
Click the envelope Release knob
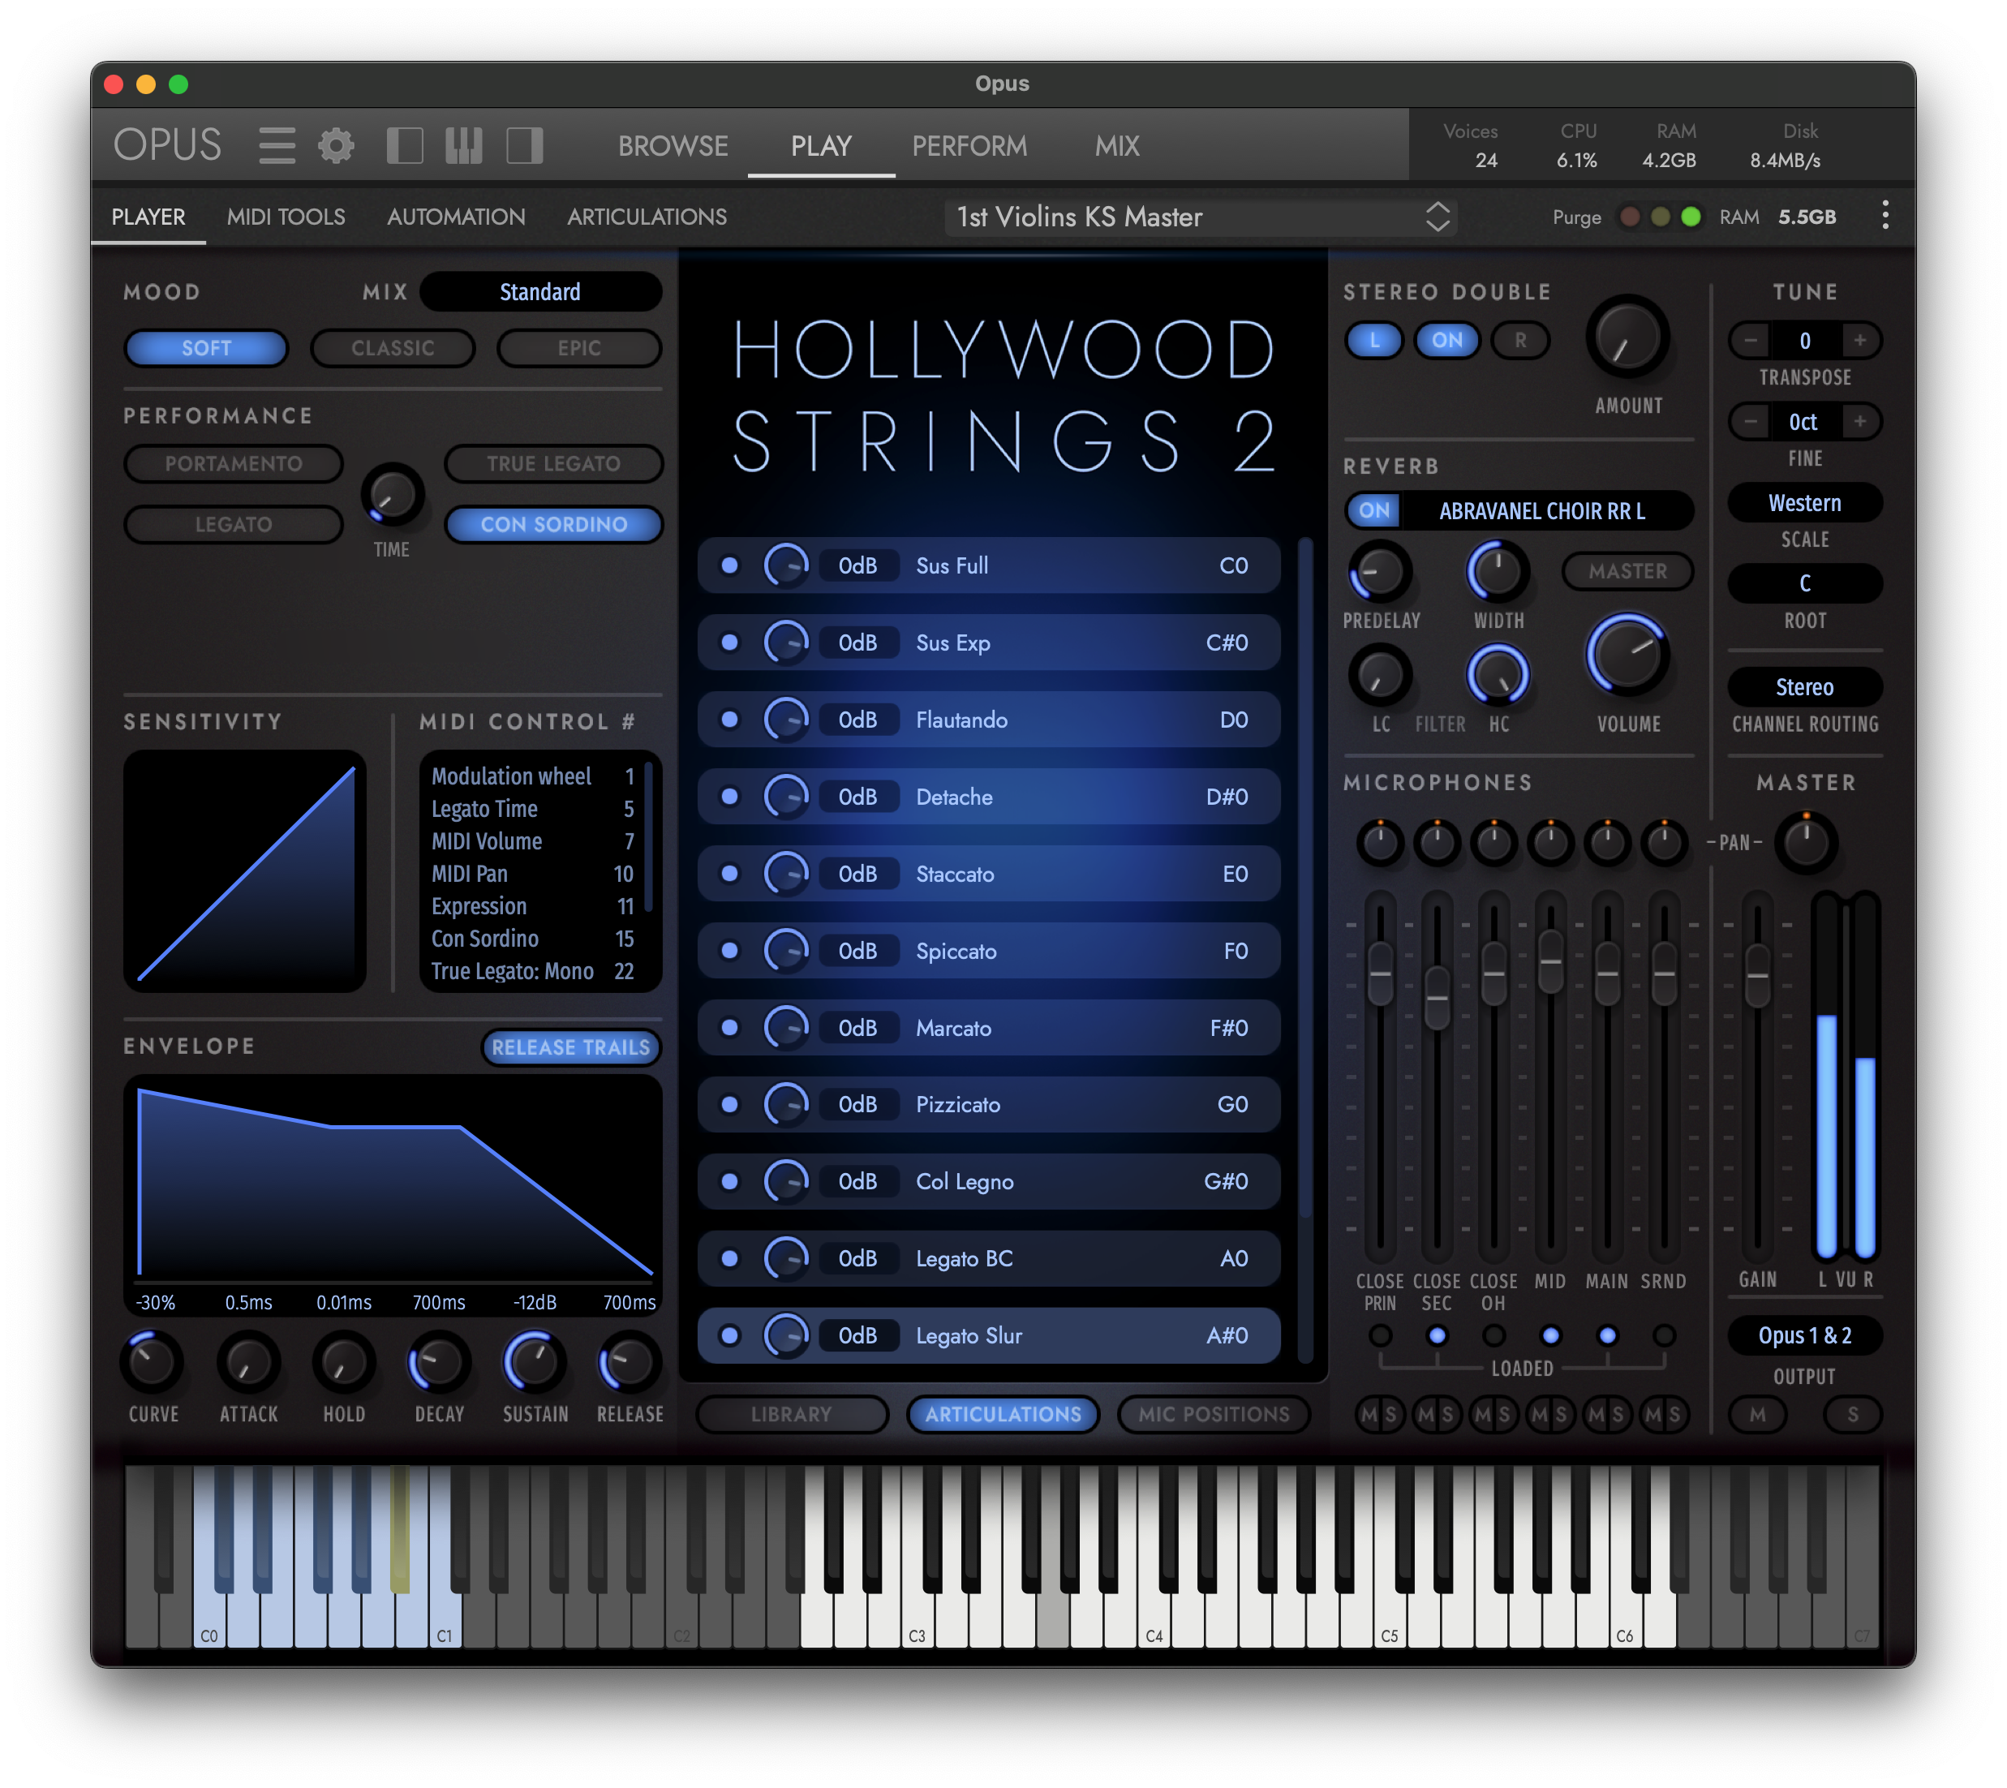(x=629, y=1363)
